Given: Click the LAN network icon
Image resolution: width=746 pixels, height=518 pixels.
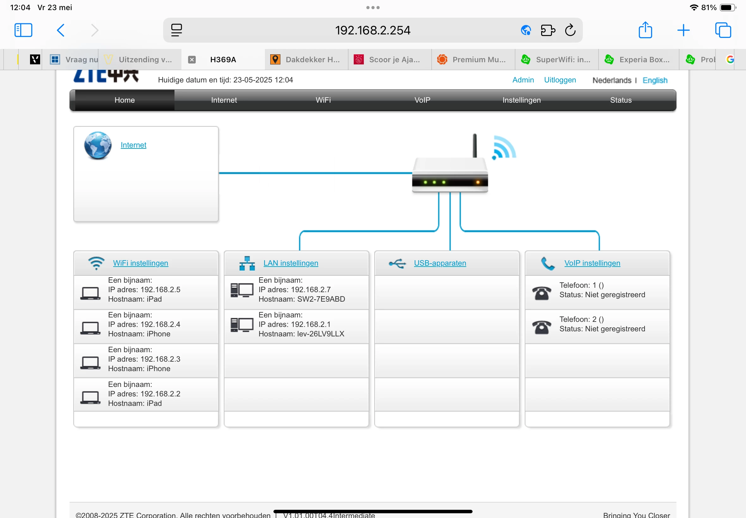Looking at the screenshot, I should [x=247, y=263].
